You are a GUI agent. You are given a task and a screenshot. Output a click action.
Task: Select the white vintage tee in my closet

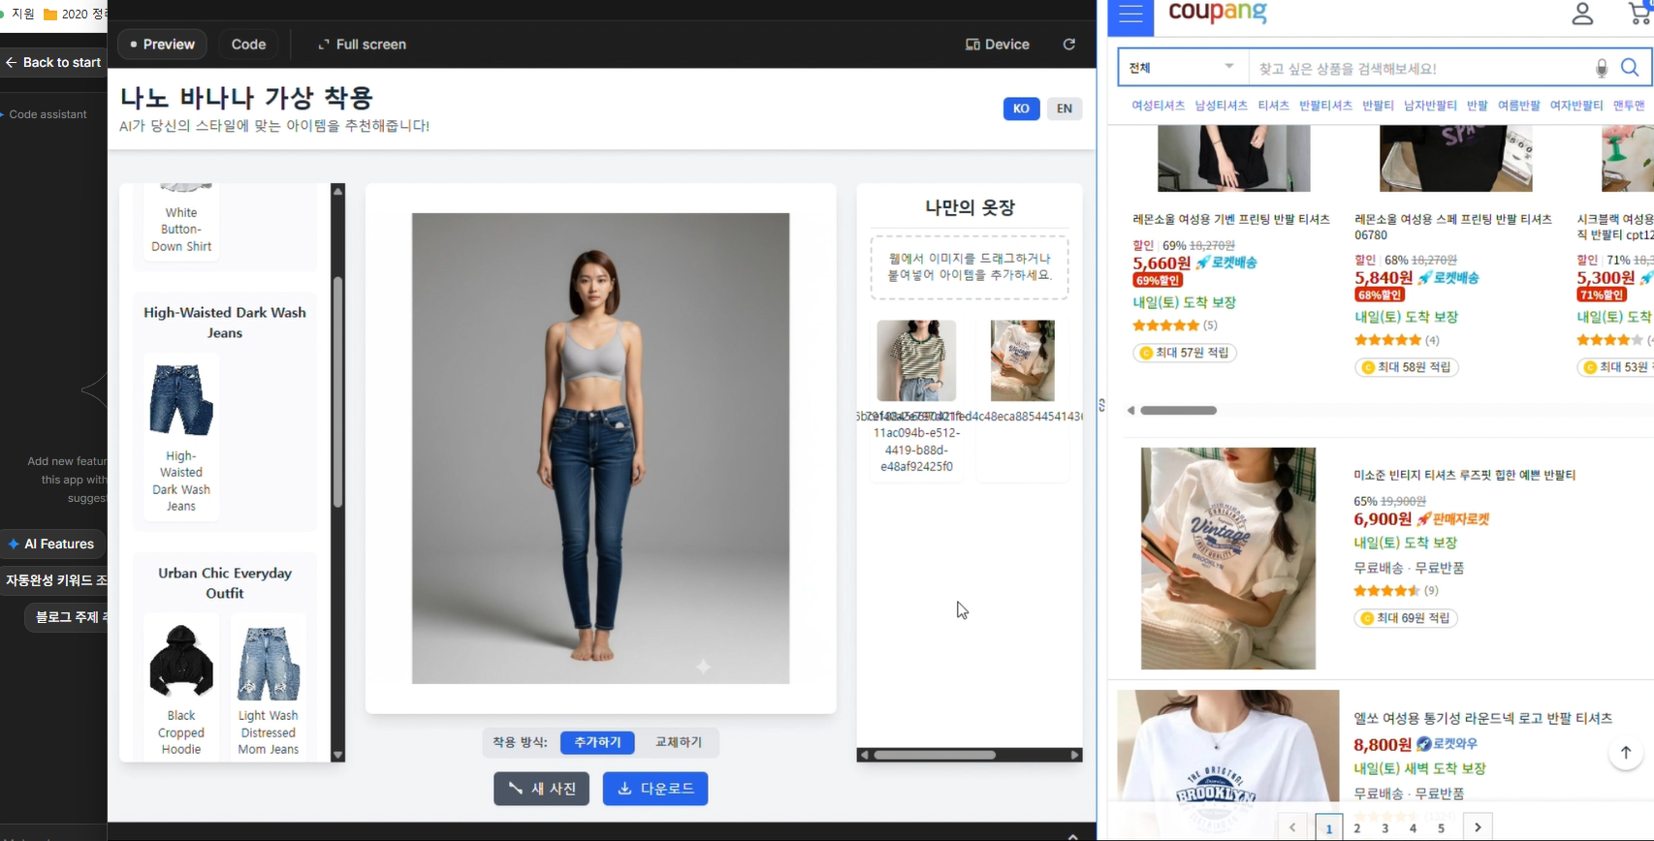(x=1022, y=360)
